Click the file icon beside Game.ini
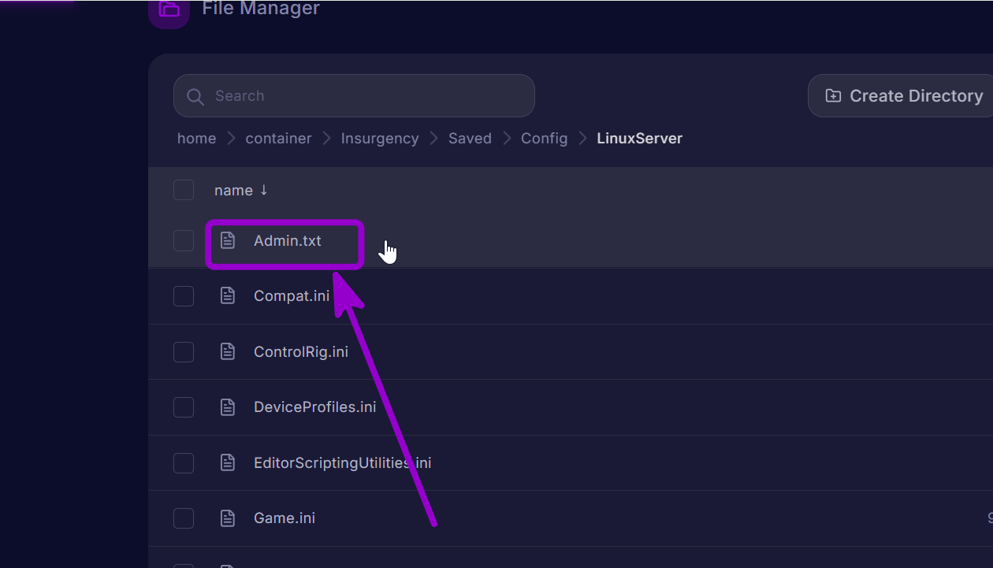 (228, 518)
